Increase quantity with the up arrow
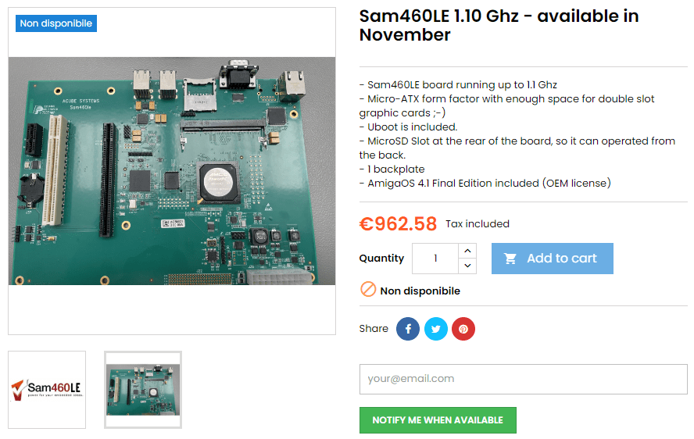694x439 pixels. (467, 251)
